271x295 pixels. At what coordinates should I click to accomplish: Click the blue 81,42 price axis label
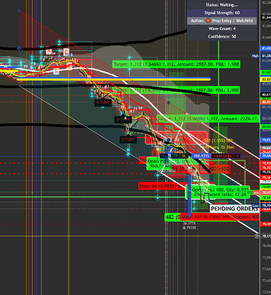click(266, 48)
